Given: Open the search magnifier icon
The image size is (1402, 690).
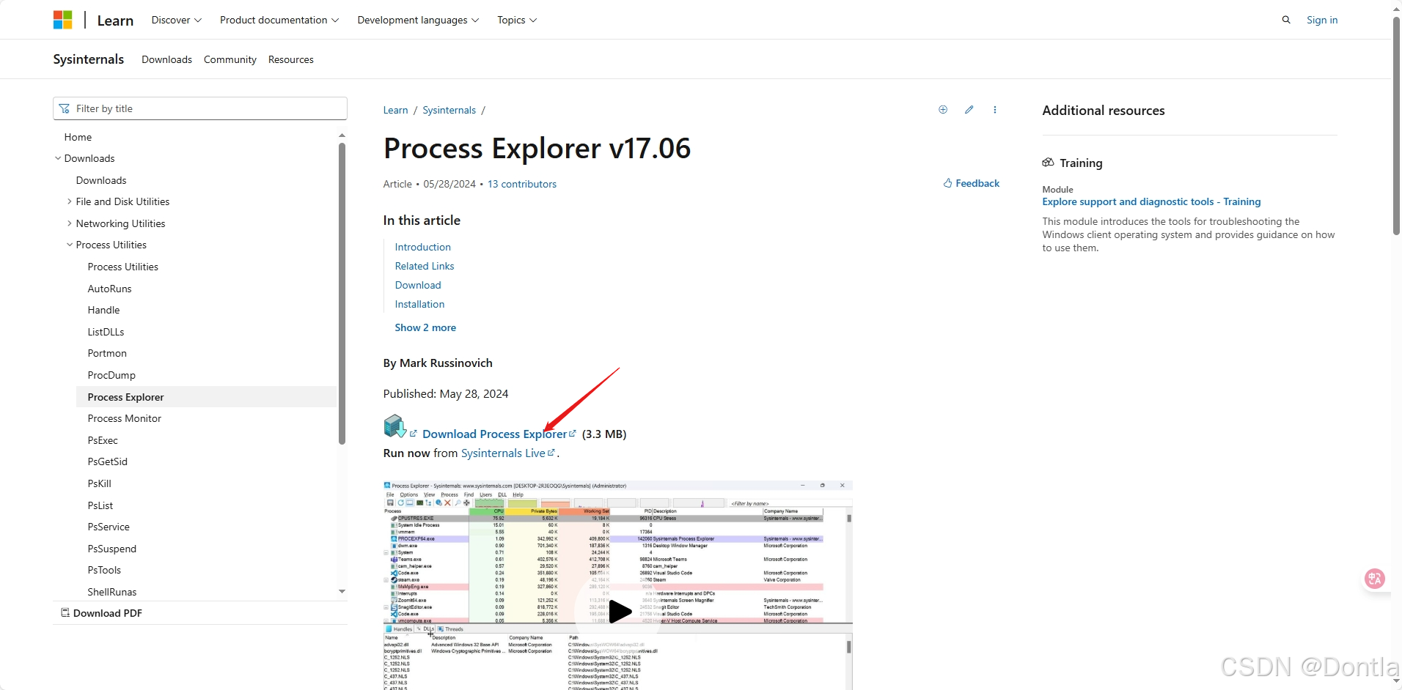Looking at the screenshot, I should [x=1286, y=20].
